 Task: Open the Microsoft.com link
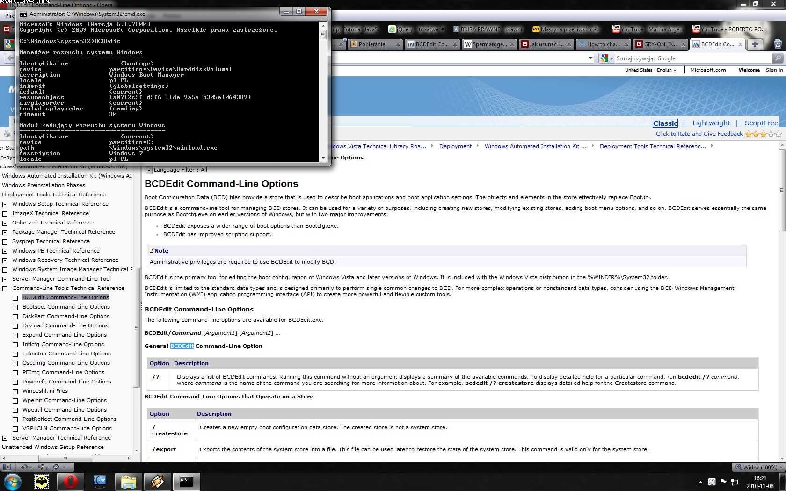(708, 70)
